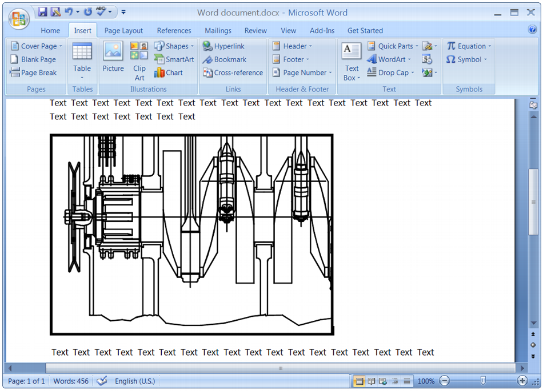Open the Mailings ribbon tab
This screenshot has width=543, height=391.
[218, 30]
